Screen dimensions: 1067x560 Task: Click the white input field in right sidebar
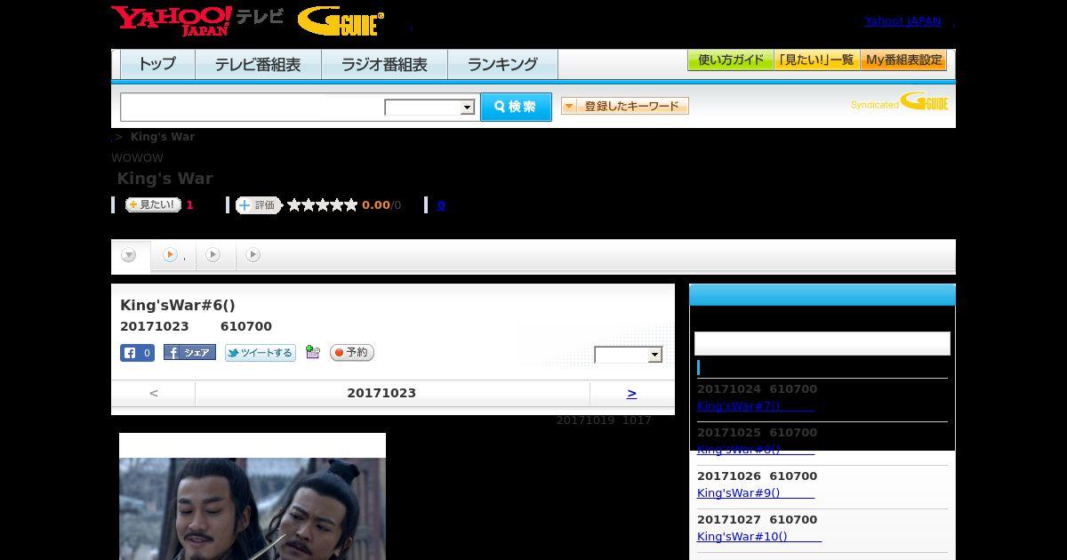coord(822,344)
